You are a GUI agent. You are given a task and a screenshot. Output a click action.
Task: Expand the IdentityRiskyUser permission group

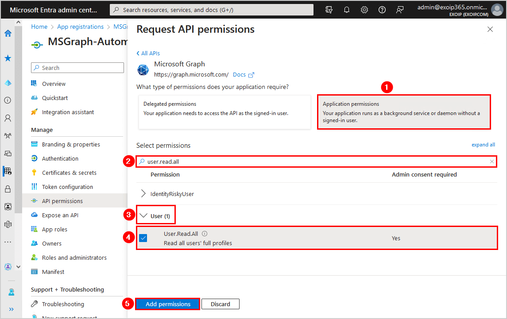[143, 194]
